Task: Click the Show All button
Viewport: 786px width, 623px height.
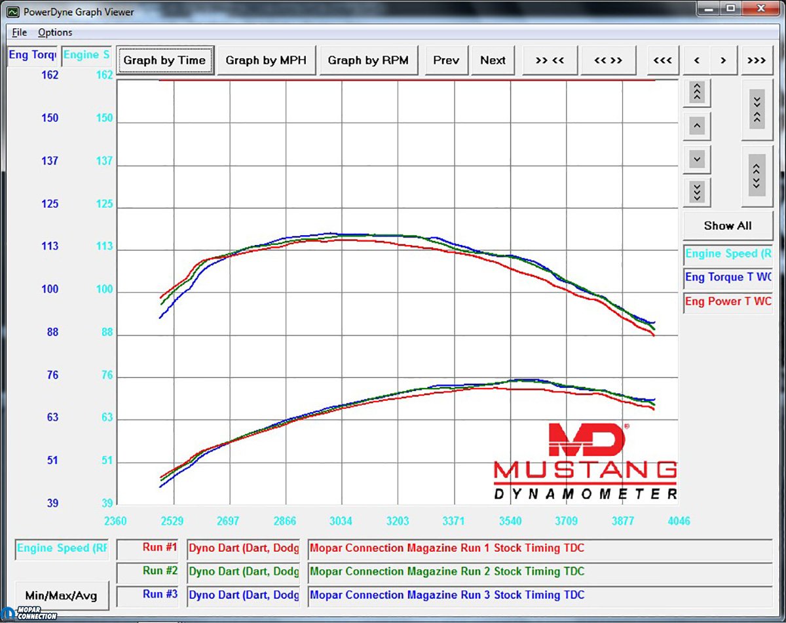Action: point(728,225)
